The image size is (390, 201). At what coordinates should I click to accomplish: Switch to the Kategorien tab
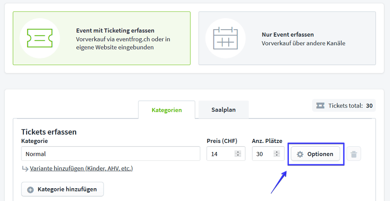166,110
